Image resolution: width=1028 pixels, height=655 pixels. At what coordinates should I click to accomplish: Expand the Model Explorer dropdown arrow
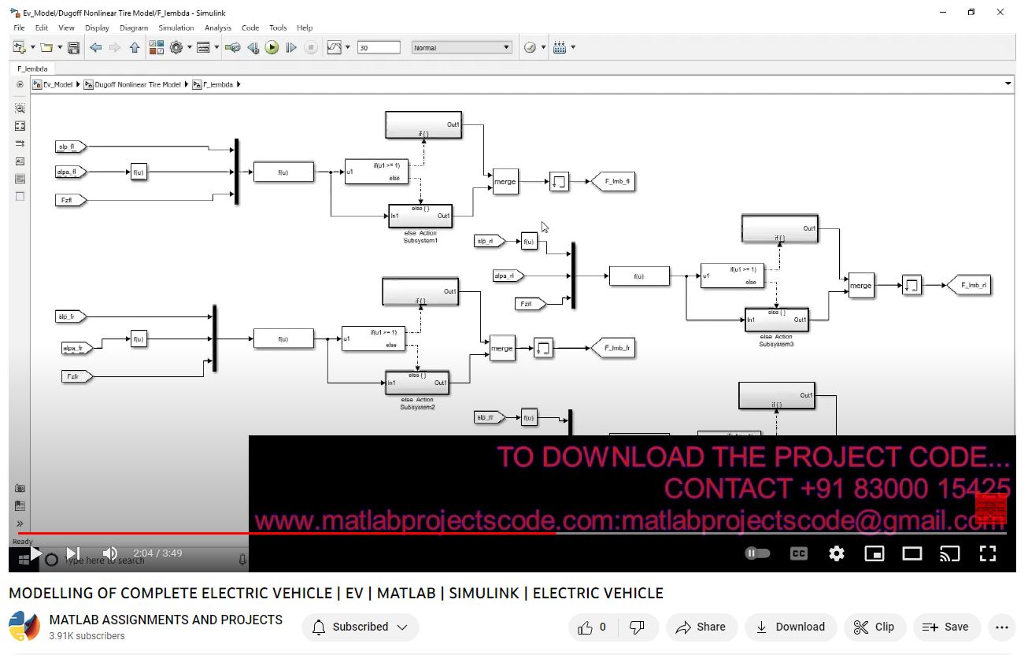click(216, 48)
